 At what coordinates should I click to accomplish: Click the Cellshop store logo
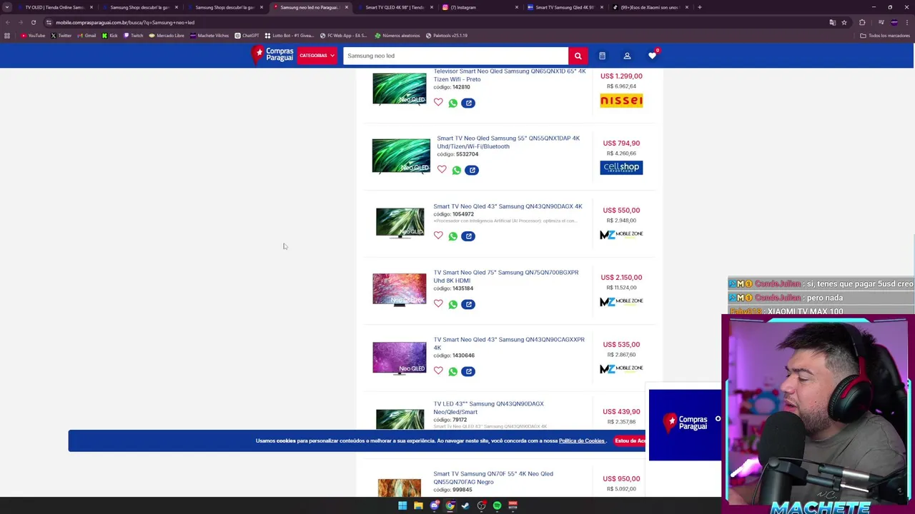621,167
